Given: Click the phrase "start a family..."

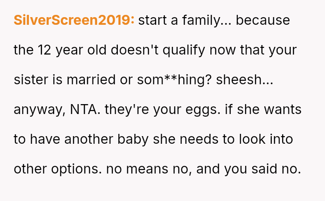Looking at the screenshot, I should point(185,20).
